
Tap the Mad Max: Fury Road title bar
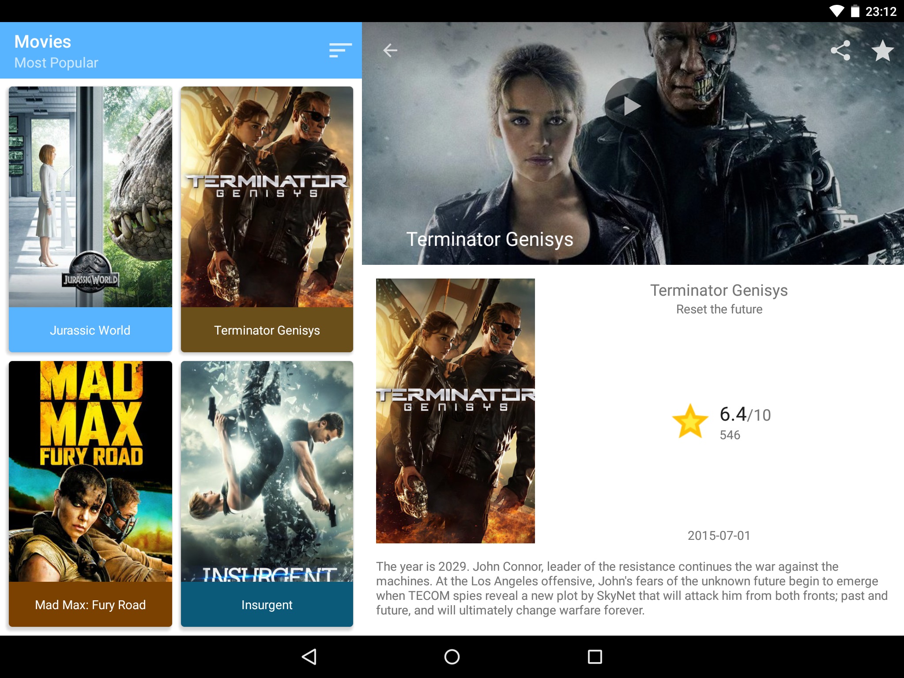click(90, 605)
